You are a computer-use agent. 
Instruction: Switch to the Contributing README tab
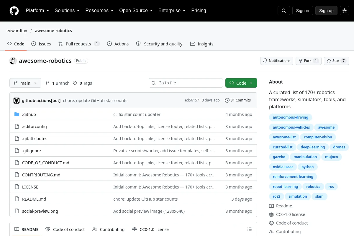[109, 230]
